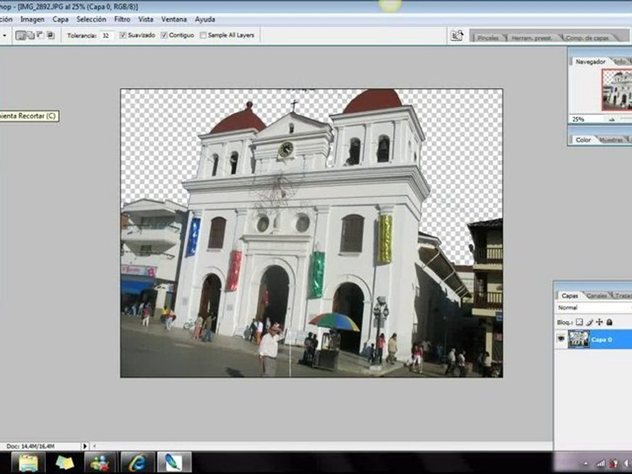The height and width of the screenshot is (474, 632).
Task: Switch to the Trazados tab
Action: tap(623, 296)
